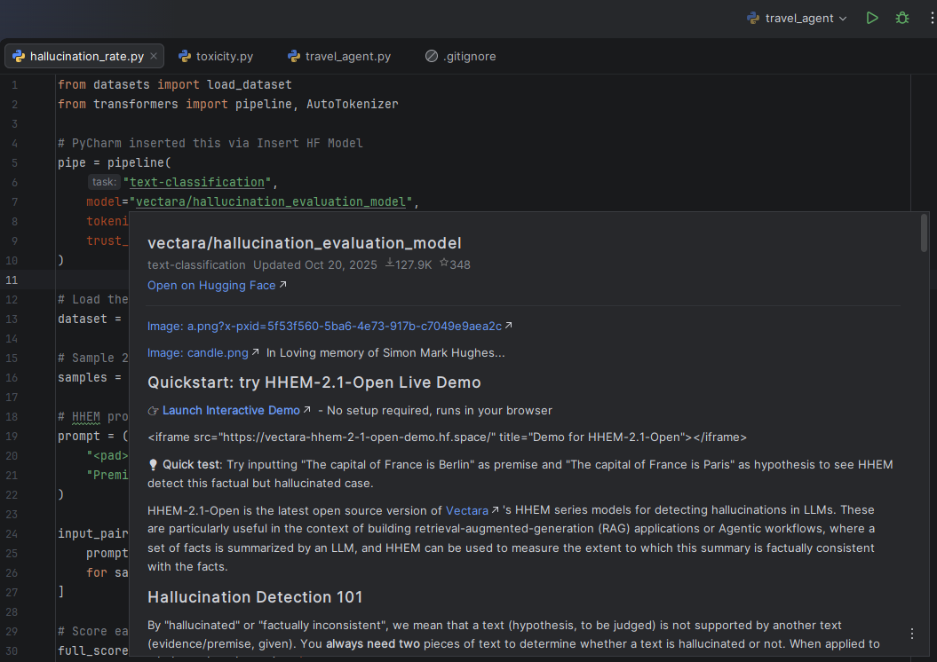This screenshot has height=662, width=937.
Task: Click "pipe = pipeline(" on line 5
Action: point(115,162)
